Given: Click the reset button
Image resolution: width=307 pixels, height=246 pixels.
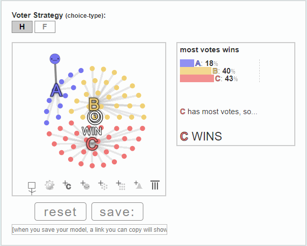Looking at the screenshot, I should 60,212.
